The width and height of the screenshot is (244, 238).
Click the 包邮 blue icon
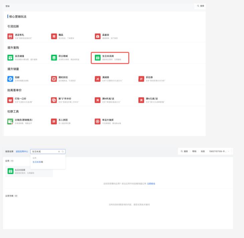click(10, 79)
